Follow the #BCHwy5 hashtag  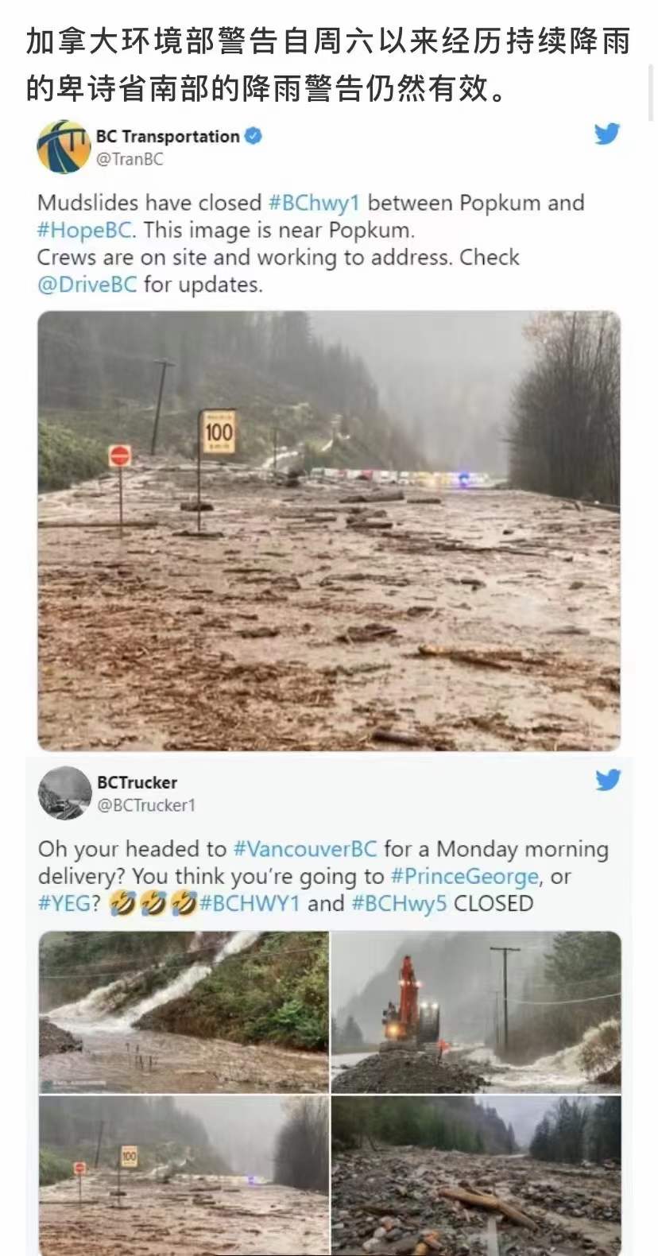point(399,903)
